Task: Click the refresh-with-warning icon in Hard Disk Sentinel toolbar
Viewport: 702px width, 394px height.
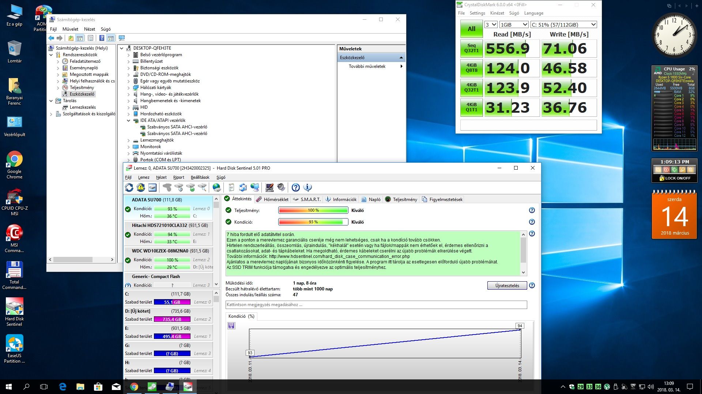Action: pos(141,188)
